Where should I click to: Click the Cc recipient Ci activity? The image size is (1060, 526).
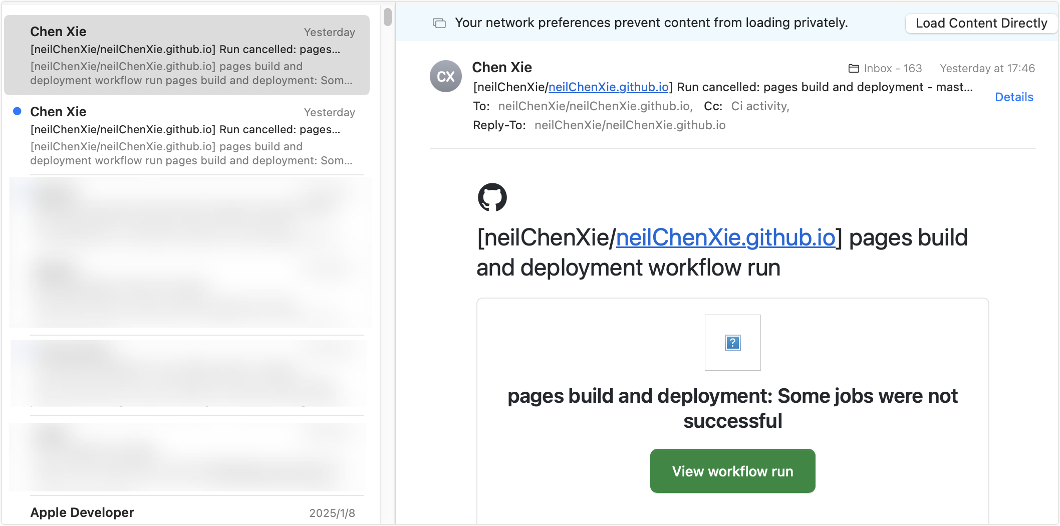tap(760, 106)
